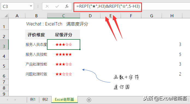Select column F header
The image size is (190, 104).
click(x=131, y=16)
